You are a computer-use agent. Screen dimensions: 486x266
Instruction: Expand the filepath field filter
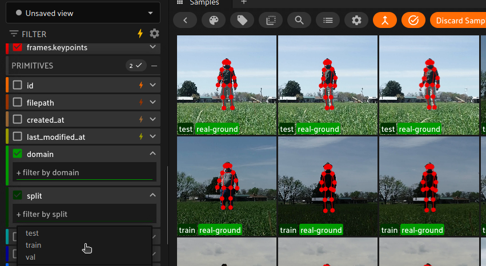coord(153,102)
